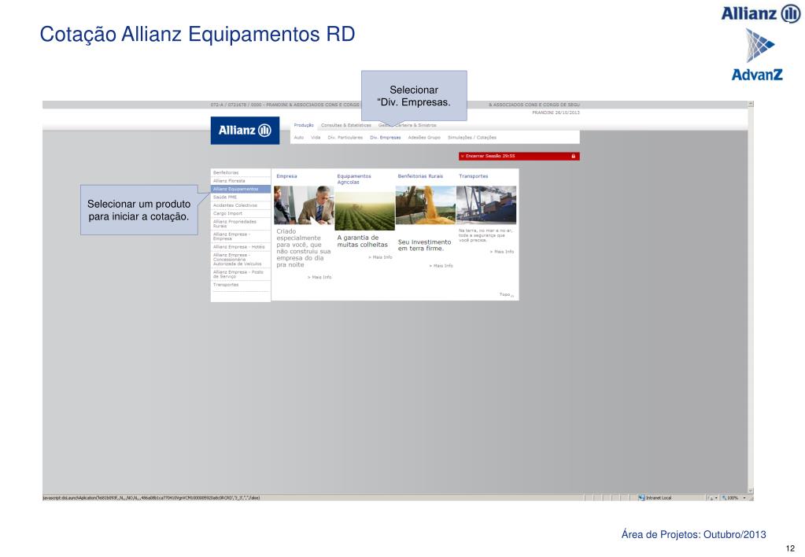Viewport: 805px width, 557px height.
Task: Click the Empresa businessmen photo thumbnail
Action: [304, 205]
